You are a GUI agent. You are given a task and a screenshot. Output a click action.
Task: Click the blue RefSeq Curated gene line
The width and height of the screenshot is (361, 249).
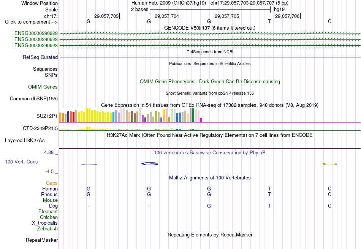(x=210, y=57)
